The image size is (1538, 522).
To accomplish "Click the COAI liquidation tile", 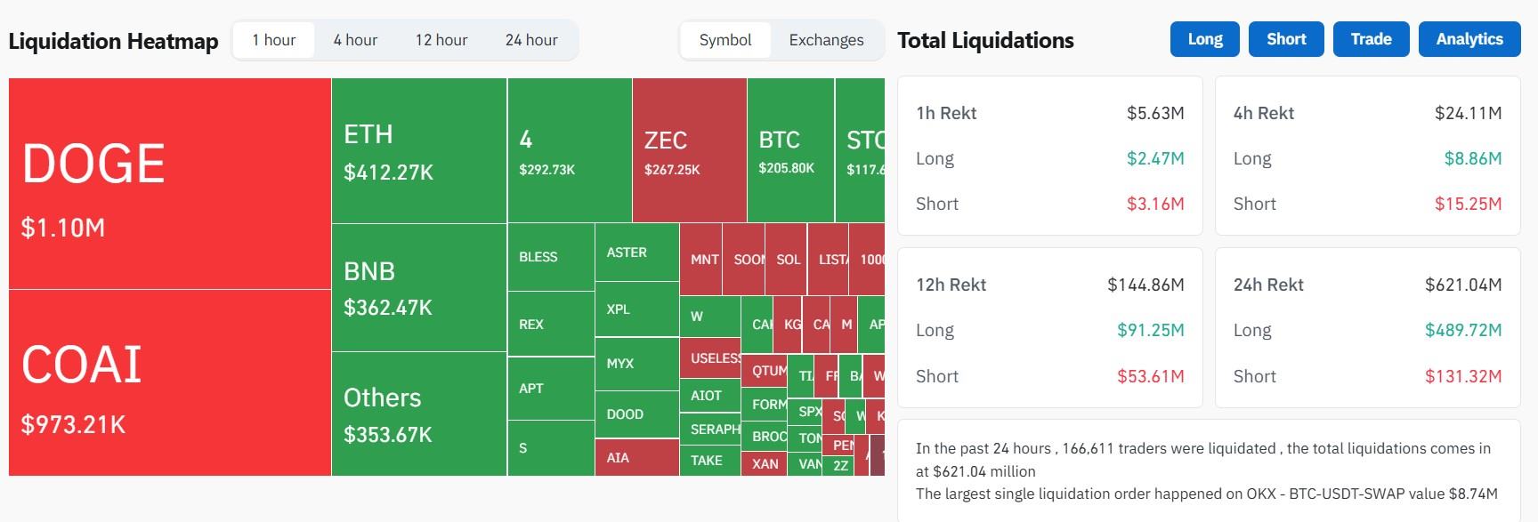I will pyautogui.click(x=169, y=382).
